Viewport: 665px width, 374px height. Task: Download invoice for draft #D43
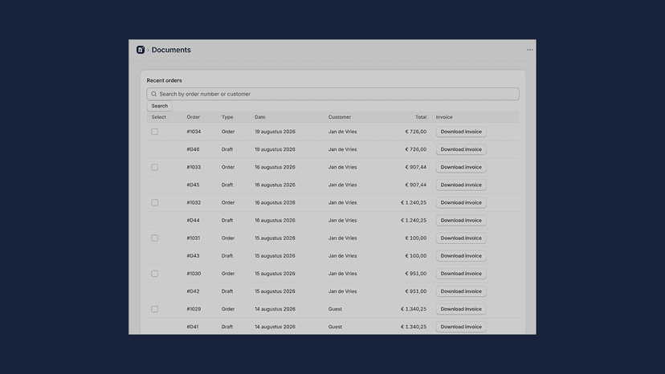pyautogui.click(x=461, y=256)
